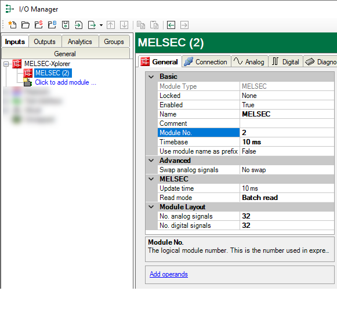Open the export dropdown arrow

(101, 25)
